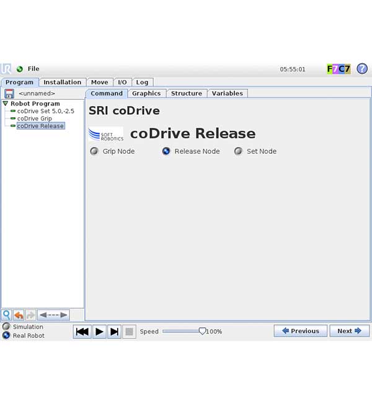Select the Grip Node radio button

tap(94, 151)
